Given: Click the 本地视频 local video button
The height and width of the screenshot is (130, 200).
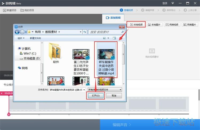Looking at the screenshot, I should click(136, 24).
